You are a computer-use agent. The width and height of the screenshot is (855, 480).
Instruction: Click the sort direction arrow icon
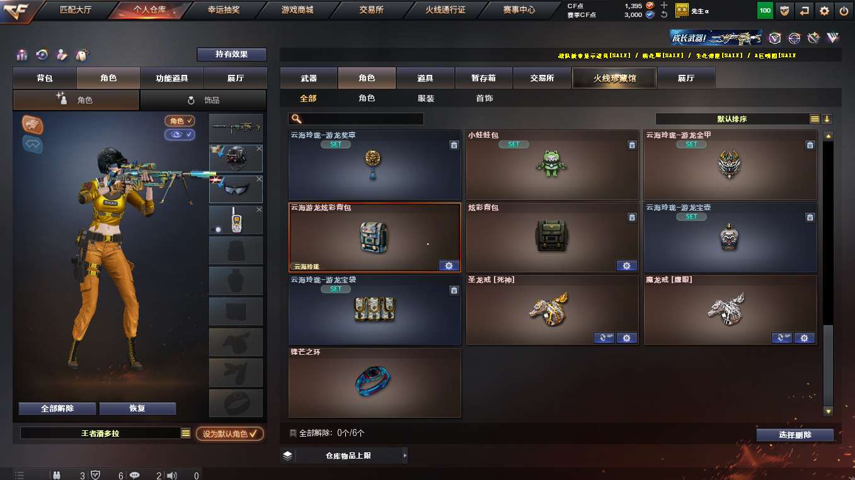pos(827,119)
